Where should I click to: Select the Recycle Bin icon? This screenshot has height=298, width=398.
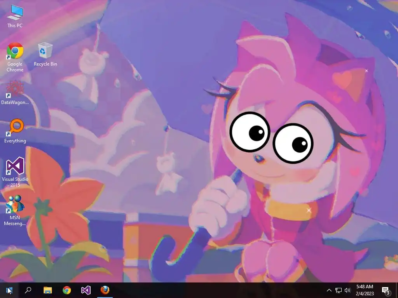point(45,54)
